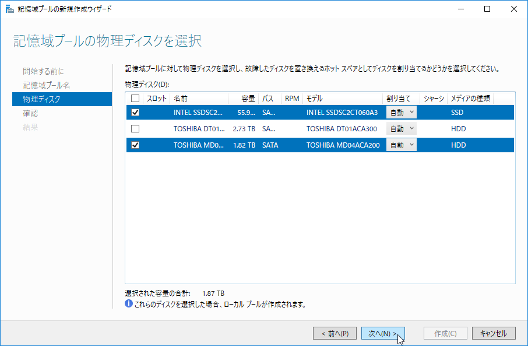
Task: Sort by the バス column header
Action: point(270,99)
